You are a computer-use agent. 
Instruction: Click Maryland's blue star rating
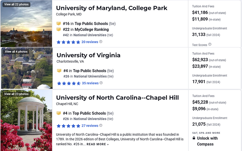coord(68,42)
